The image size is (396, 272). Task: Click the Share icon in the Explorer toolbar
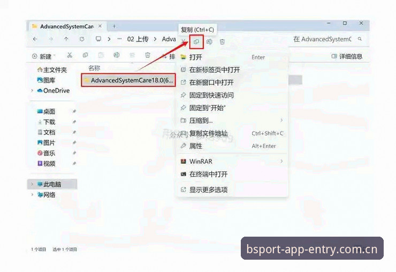pos(132,55)
